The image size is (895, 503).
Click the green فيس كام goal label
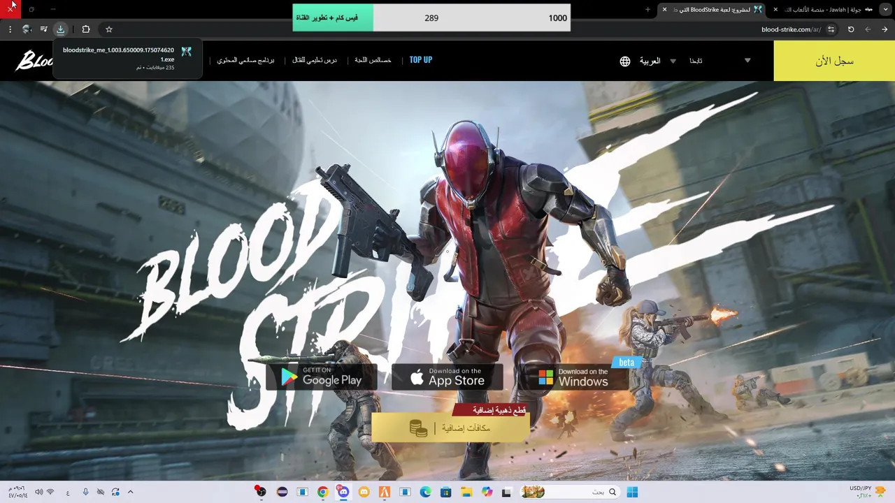(333, 17)
